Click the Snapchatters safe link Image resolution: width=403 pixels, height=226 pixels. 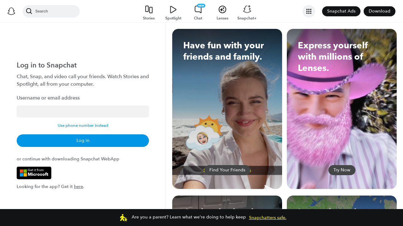(268, 218)
